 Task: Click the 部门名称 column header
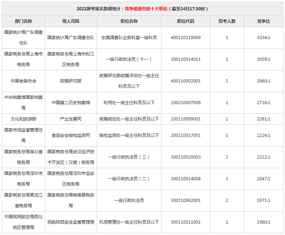pyautogui.click(x=23, y=21)
